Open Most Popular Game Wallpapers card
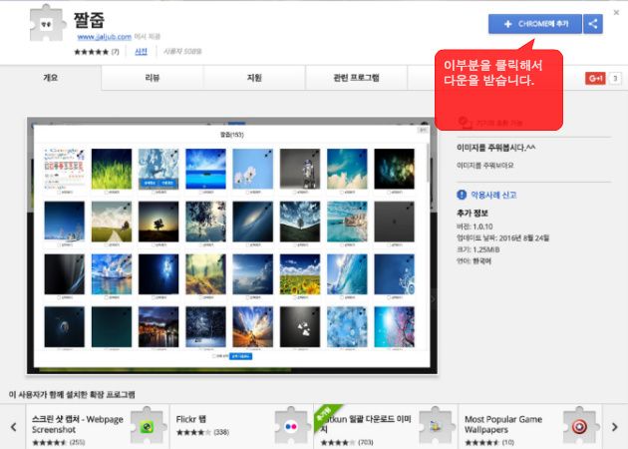This screenshot has width=628, height=449. pyautogui.click(x=530, y=427)
